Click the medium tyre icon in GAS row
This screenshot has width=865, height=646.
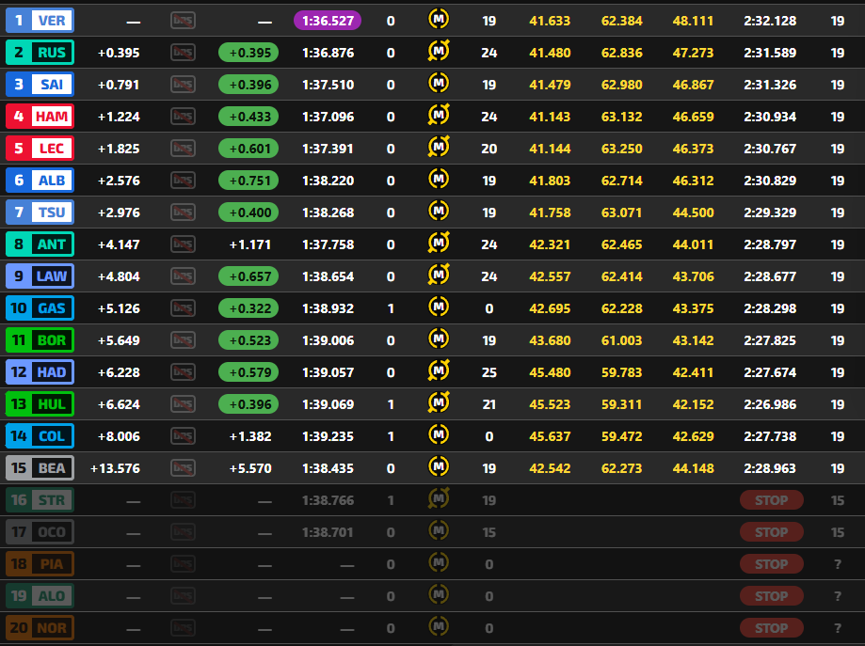pyautogui.click(x=439, y=307)
